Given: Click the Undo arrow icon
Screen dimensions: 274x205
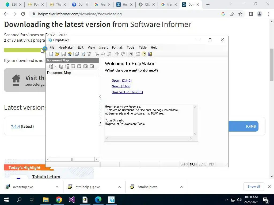Looking at the screenshot, I should pyautogui.click(x=117, y=54).
